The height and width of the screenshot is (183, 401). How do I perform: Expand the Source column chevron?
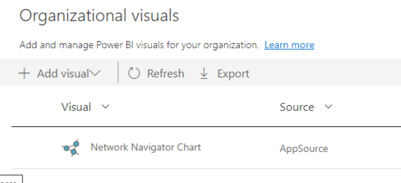(x=328, y=107)
